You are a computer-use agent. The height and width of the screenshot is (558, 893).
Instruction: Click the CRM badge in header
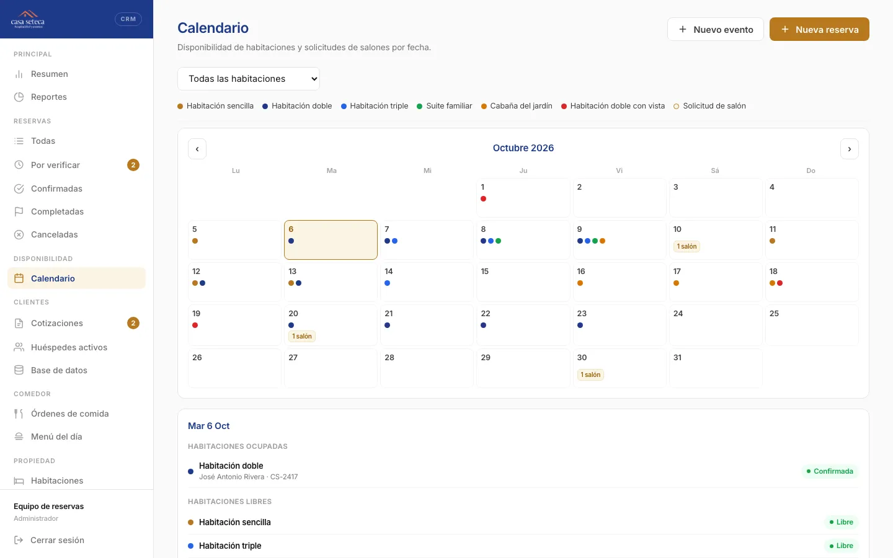pyautogui.click(x=128, y=19)
